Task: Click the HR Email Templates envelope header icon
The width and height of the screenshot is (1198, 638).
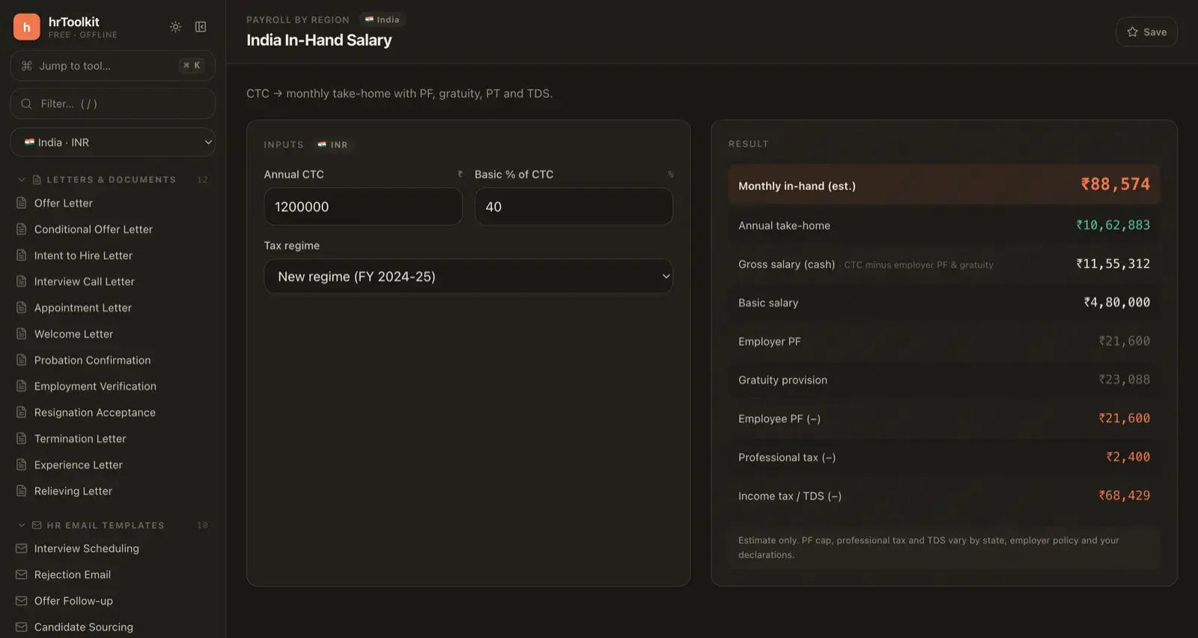Action: (x=37, y=526)
